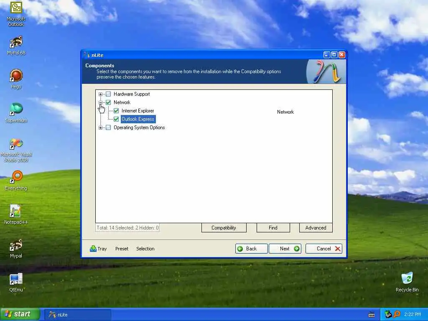Click the nLite logo in the header
The image size is (428, 321).
pyautogui.click(x=326, y=72)
